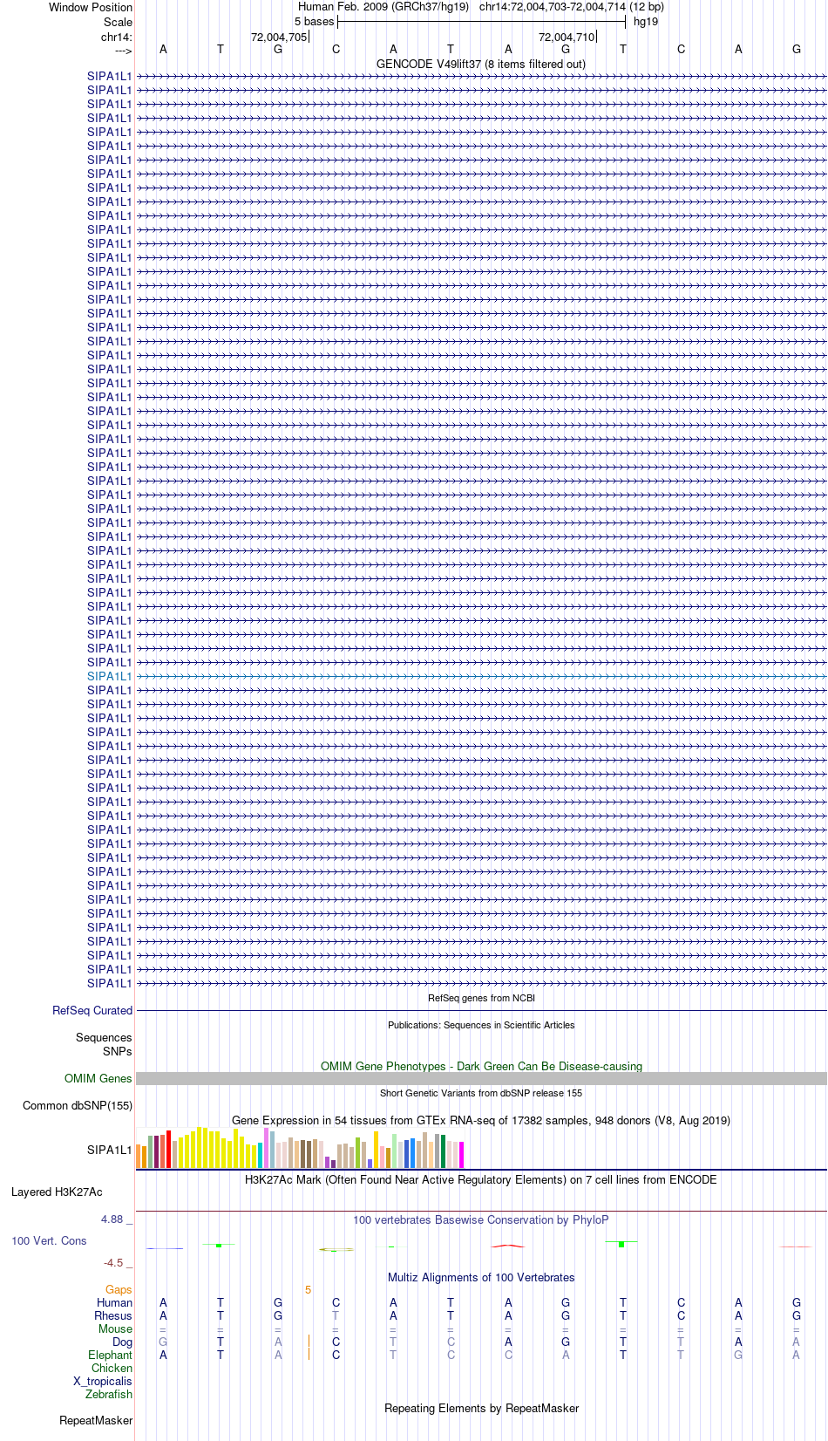The width and height of the screenshot is (828, 1441).
Task: Open the GENCODE V49lift37 track title
Action: (x=481, y=64)
